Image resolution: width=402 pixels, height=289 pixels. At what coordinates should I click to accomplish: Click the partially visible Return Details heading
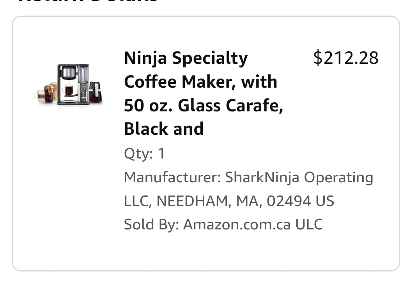click(x=88, y=2)
